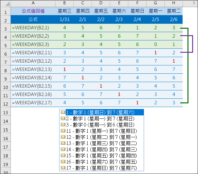
Task: Click cell '=WEEKDAY(B2,2)'
Action: coord(33,36)
